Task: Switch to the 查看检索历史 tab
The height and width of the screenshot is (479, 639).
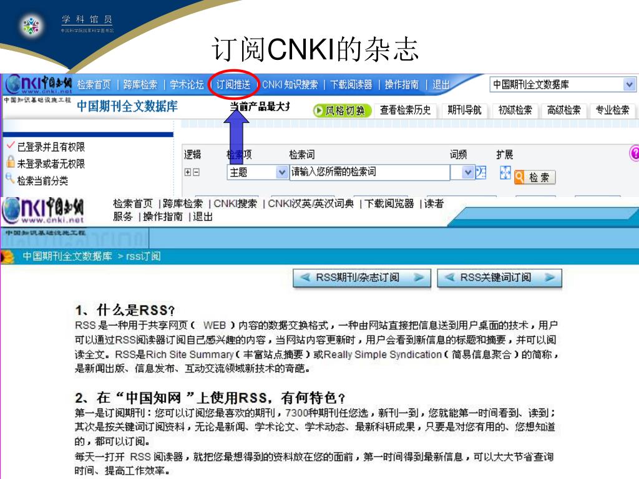Action: pos(405,110)
